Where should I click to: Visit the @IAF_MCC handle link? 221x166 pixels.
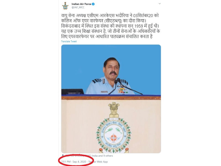[78, 7]
